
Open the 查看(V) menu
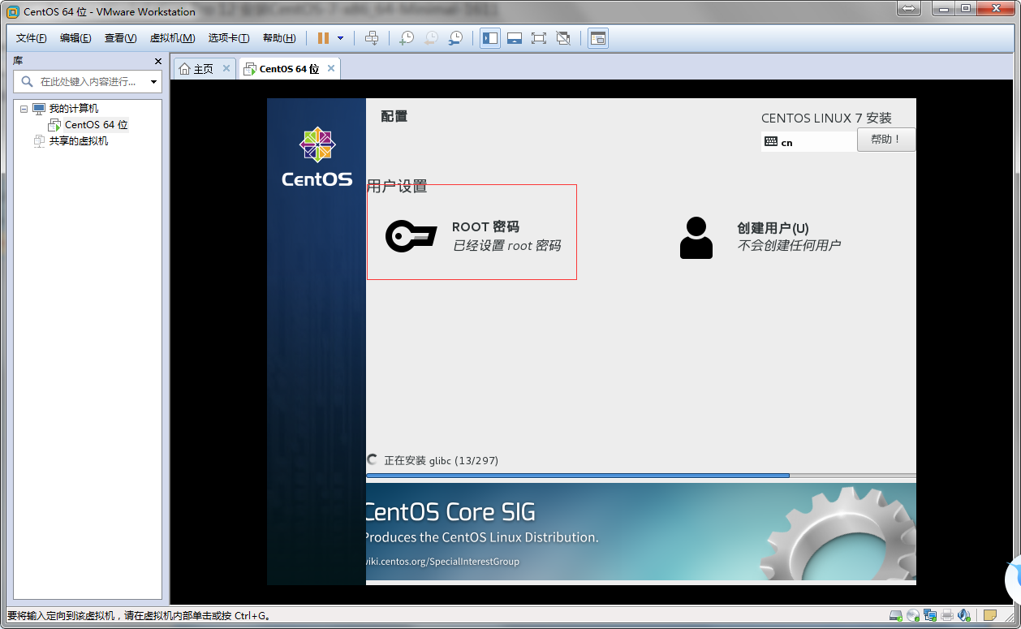pos(120,38)
